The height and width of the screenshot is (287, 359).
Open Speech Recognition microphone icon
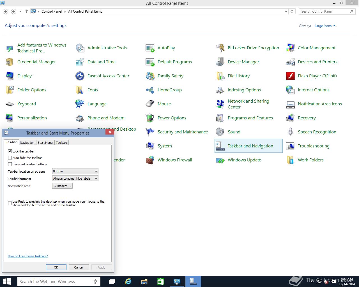290,132
